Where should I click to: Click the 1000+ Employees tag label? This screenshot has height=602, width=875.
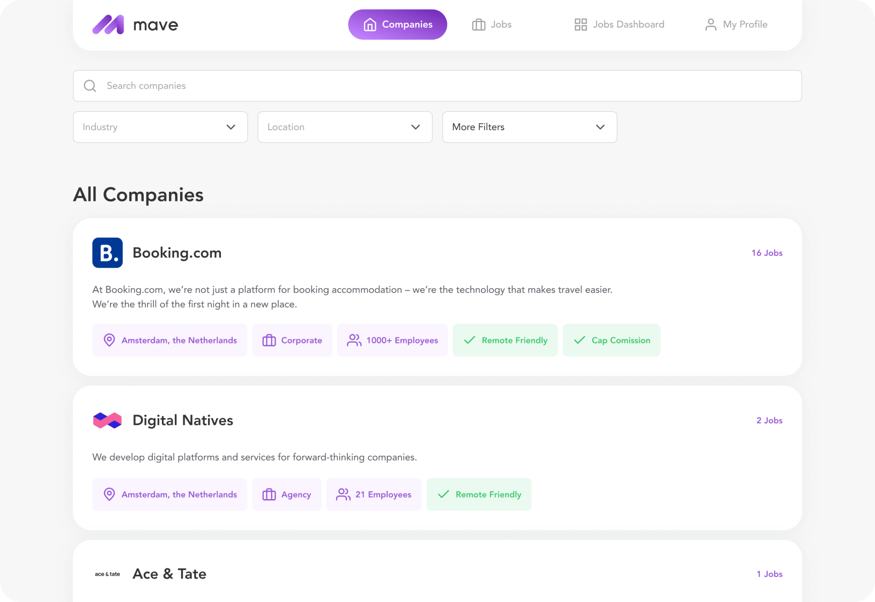(402, 340)
